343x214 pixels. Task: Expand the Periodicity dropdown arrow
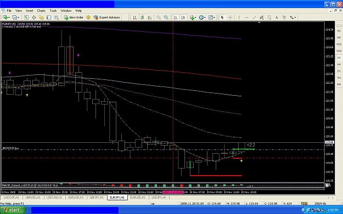pyautogui.click(x=205, y=18)
